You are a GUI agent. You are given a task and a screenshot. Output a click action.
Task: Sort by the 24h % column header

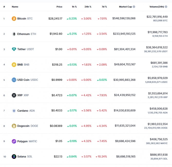[x=88, y=7]
